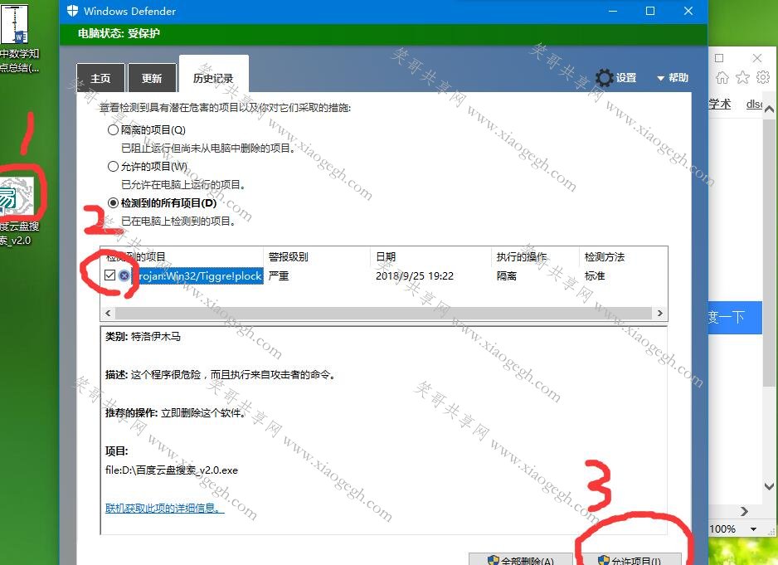The height and width of the screenshot is (565, 778).
Task: Click the 全部删除(A) button
Action: point(521,560)
